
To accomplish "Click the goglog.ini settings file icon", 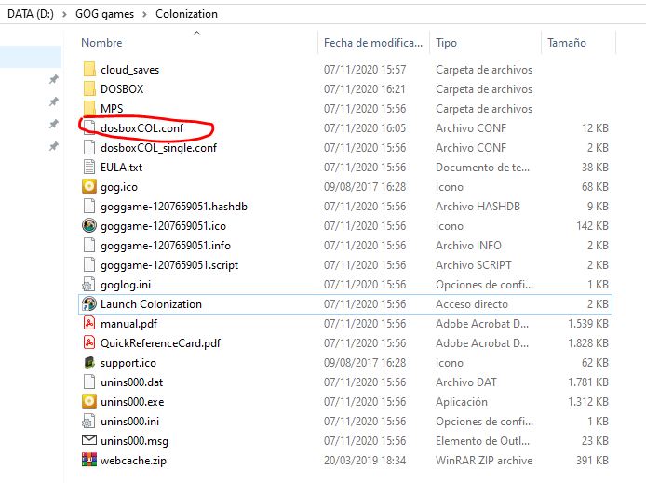I will click(89, 285).
